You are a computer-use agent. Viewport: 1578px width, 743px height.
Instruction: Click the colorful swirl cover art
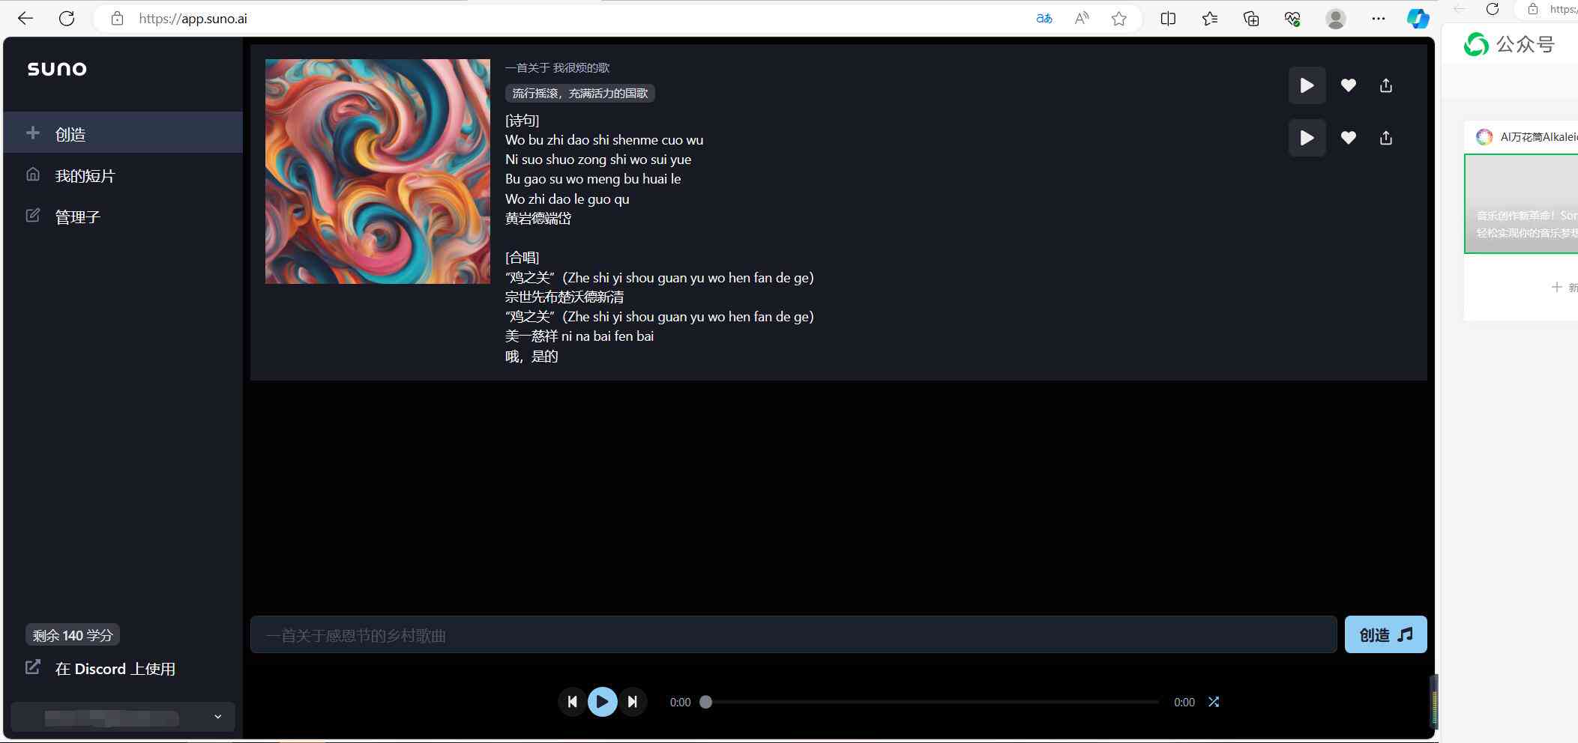pos(378,172)
